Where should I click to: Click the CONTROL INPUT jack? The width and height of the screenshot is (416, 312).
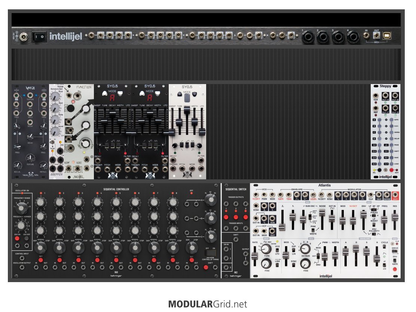22,258
